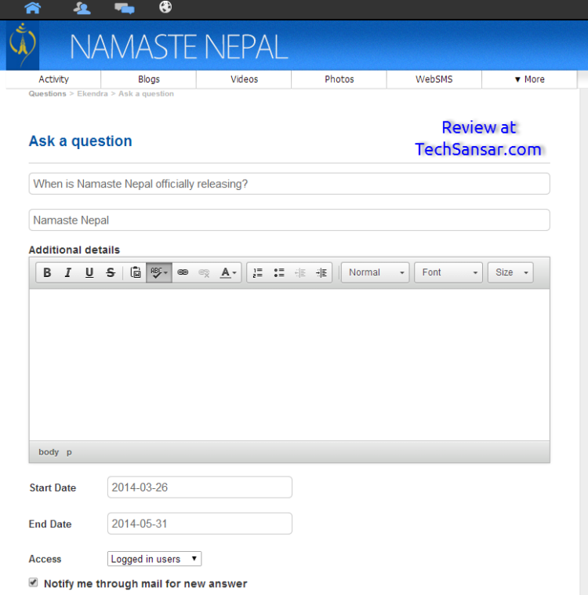Open the home icon in top bar

tap(33, 8)
